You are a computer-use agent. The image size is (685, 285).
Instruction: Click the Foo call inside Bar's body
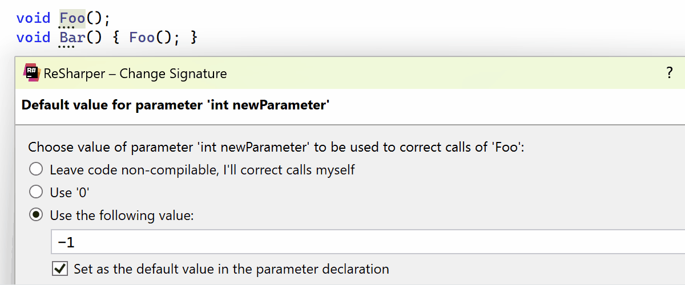142,38
